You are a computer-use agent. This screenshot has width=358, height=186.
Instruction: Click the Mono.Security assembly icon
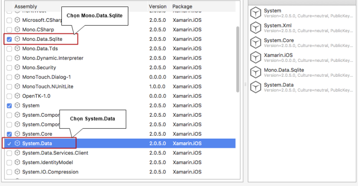click(17, 67)
